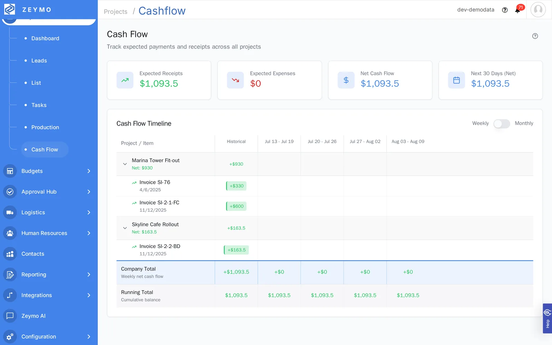The width and height of the screenshot is (552, 345).
Task: Click the Reporting document icon
Action: pos(10,275)
